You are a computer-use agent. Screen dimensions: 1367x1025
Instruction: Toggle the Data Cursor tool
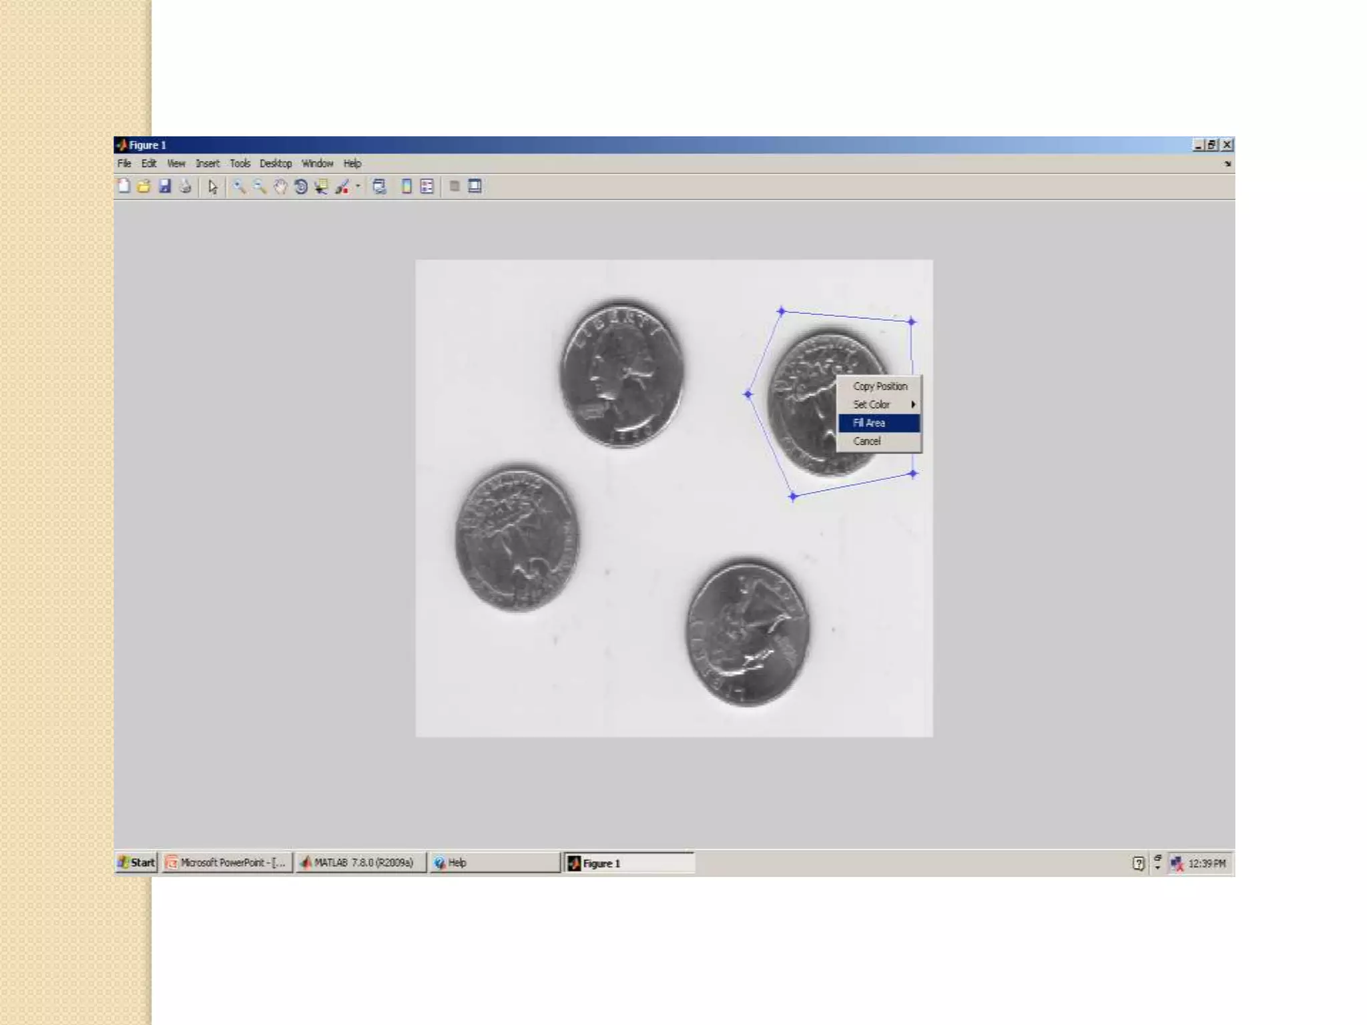(321, 187)
